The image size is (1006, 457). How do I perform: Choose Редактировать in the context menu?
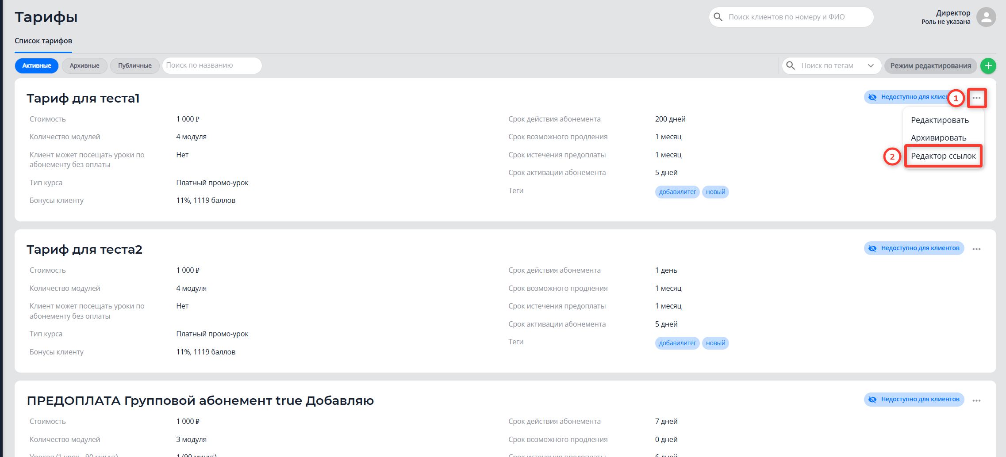pos(940,120)
